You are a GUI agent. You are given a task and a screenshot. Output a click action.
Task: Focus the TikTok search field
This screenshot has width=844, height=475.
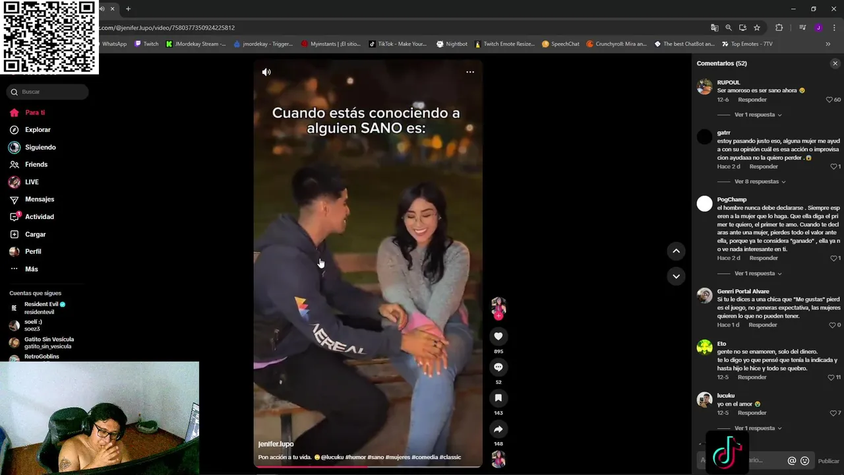point(47,92)
